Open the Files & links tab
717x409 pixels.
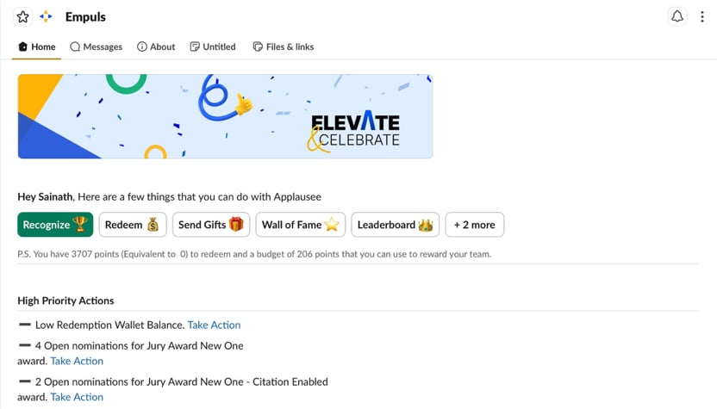[283, 46]
